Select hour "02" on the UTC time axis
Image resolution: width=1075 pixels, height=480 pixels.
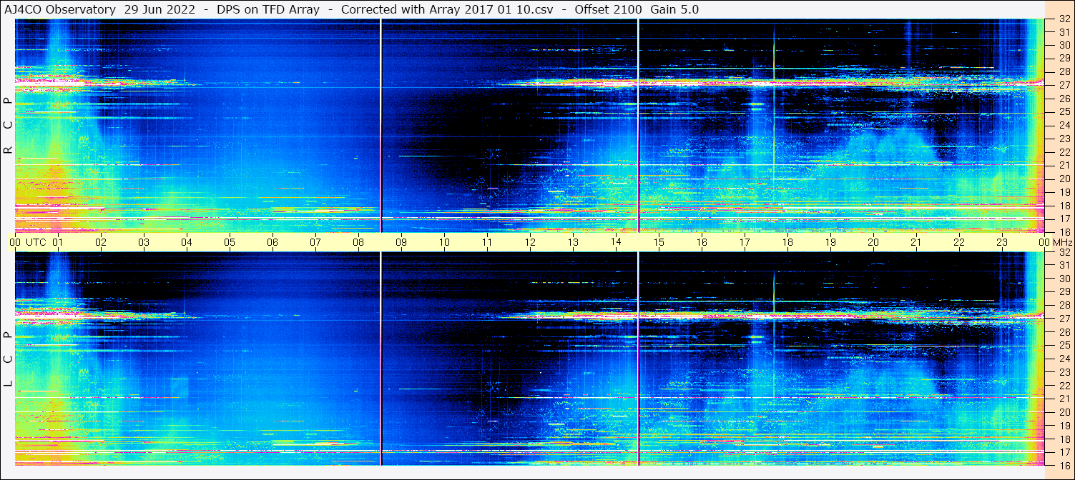[x=101, y=242]
